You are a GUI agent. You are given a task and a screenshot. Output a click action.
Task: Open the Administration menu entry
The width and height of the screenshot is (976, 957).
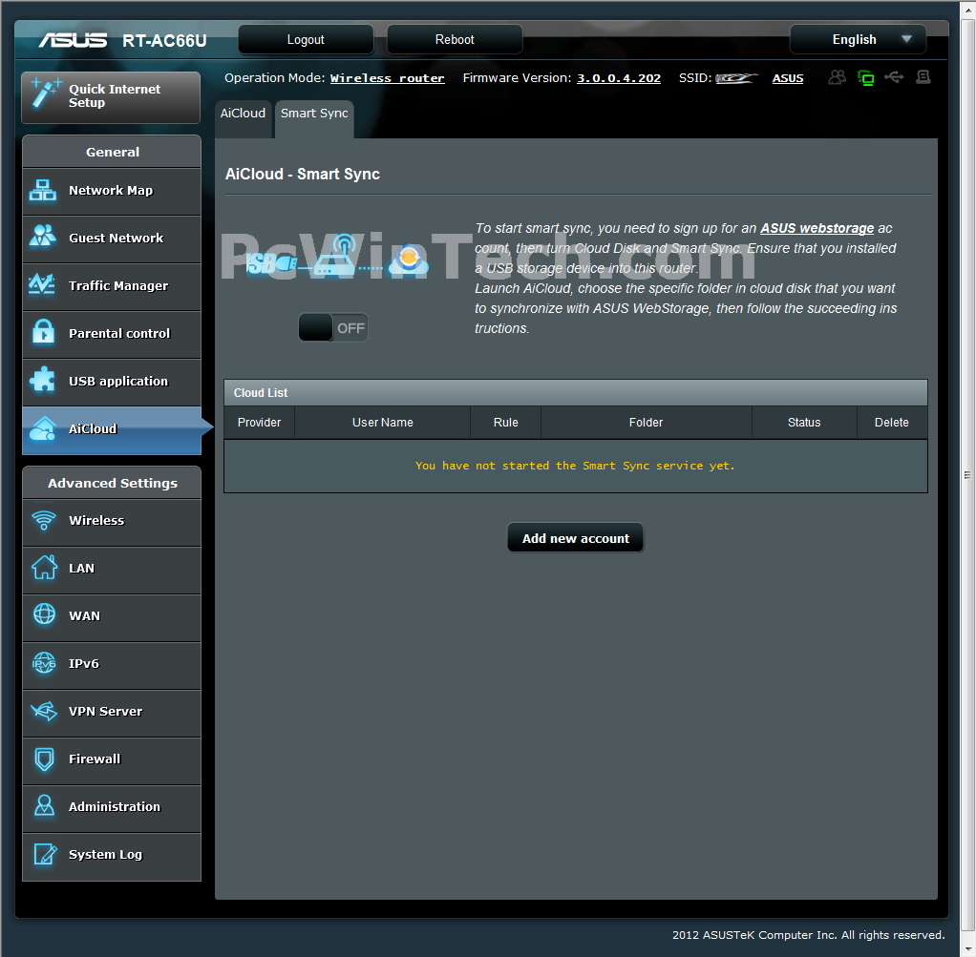(112, 808)
